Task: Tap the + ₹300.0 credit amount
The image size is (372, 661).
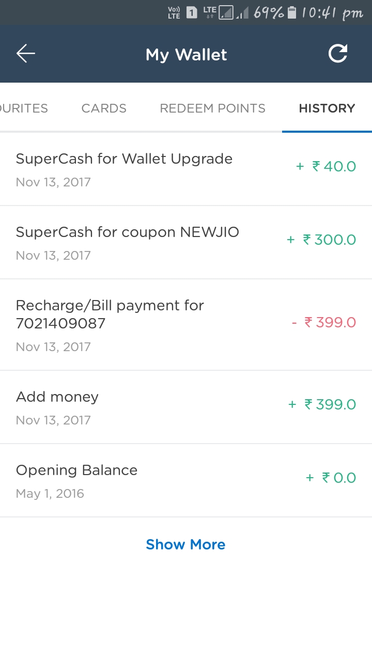Action: [x=321, y=240]
